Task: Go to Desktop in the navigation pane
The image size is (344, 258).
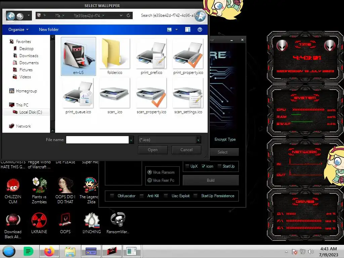Action: pyautogui.click(x=26, y=48)
